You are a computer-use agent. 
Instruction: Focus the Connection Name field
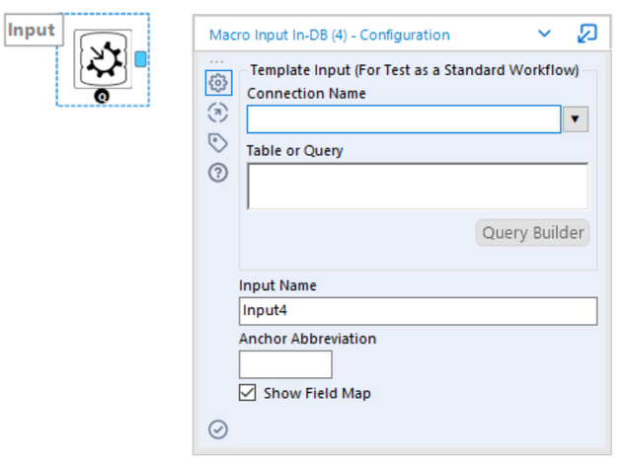point(403,119)
